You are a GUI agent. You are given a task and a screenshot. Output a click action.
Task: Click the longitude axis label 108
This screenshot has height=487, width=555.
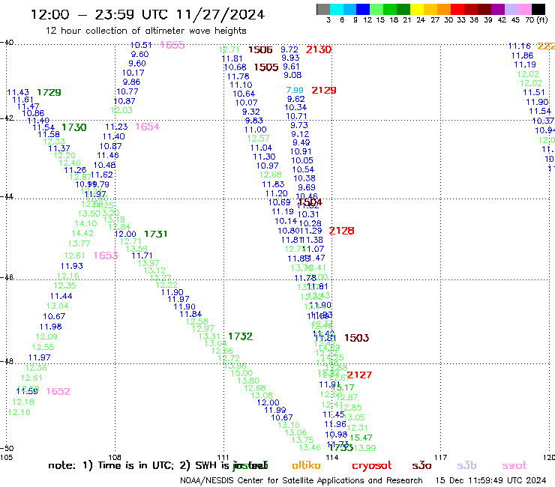115,458
